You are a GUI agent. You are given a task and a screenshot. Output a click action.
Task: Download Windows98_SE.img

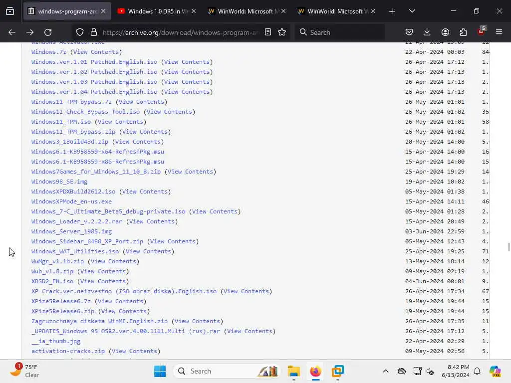tap(59, 182)
